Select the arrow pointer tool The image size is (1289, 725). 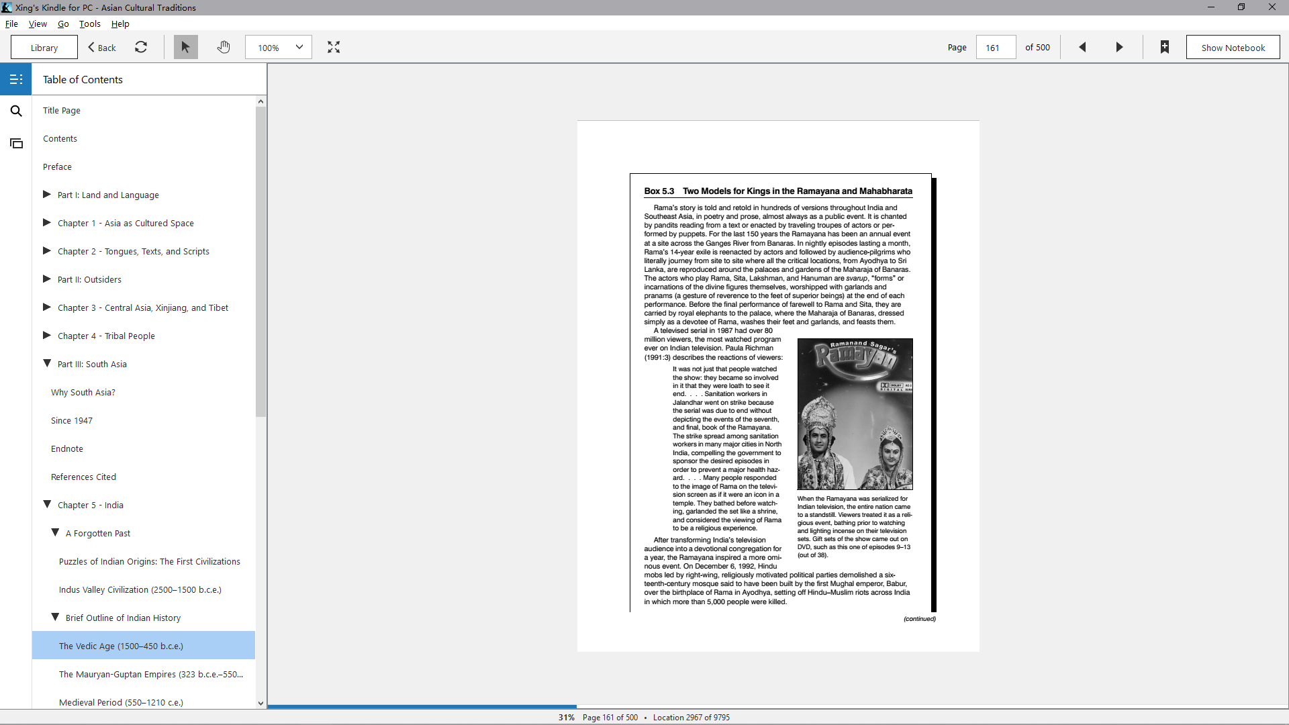coord(185,47)
